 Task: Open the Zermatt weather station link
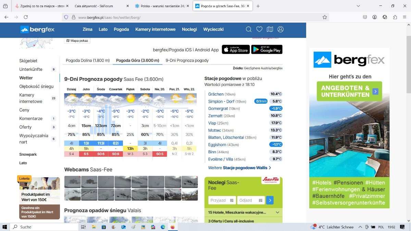click(x=215, y=116)
